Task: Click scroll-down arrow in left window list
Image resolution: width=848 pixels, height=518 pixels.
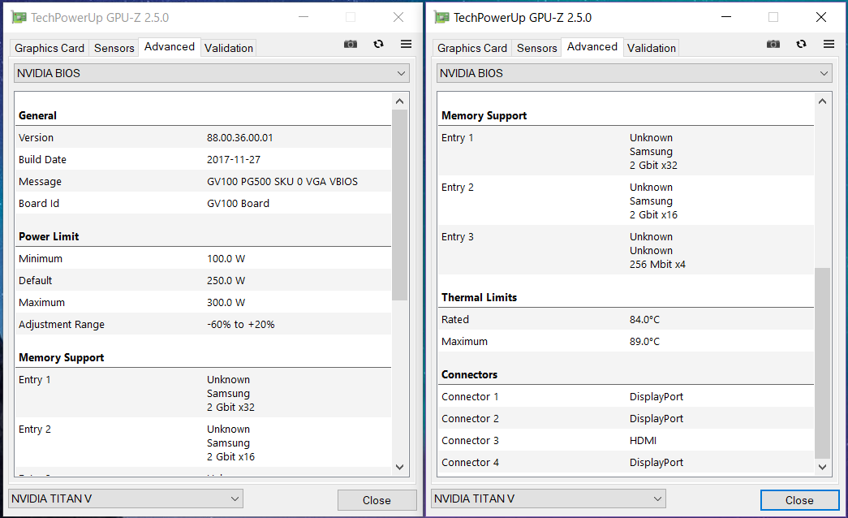Action: [400, 467]
